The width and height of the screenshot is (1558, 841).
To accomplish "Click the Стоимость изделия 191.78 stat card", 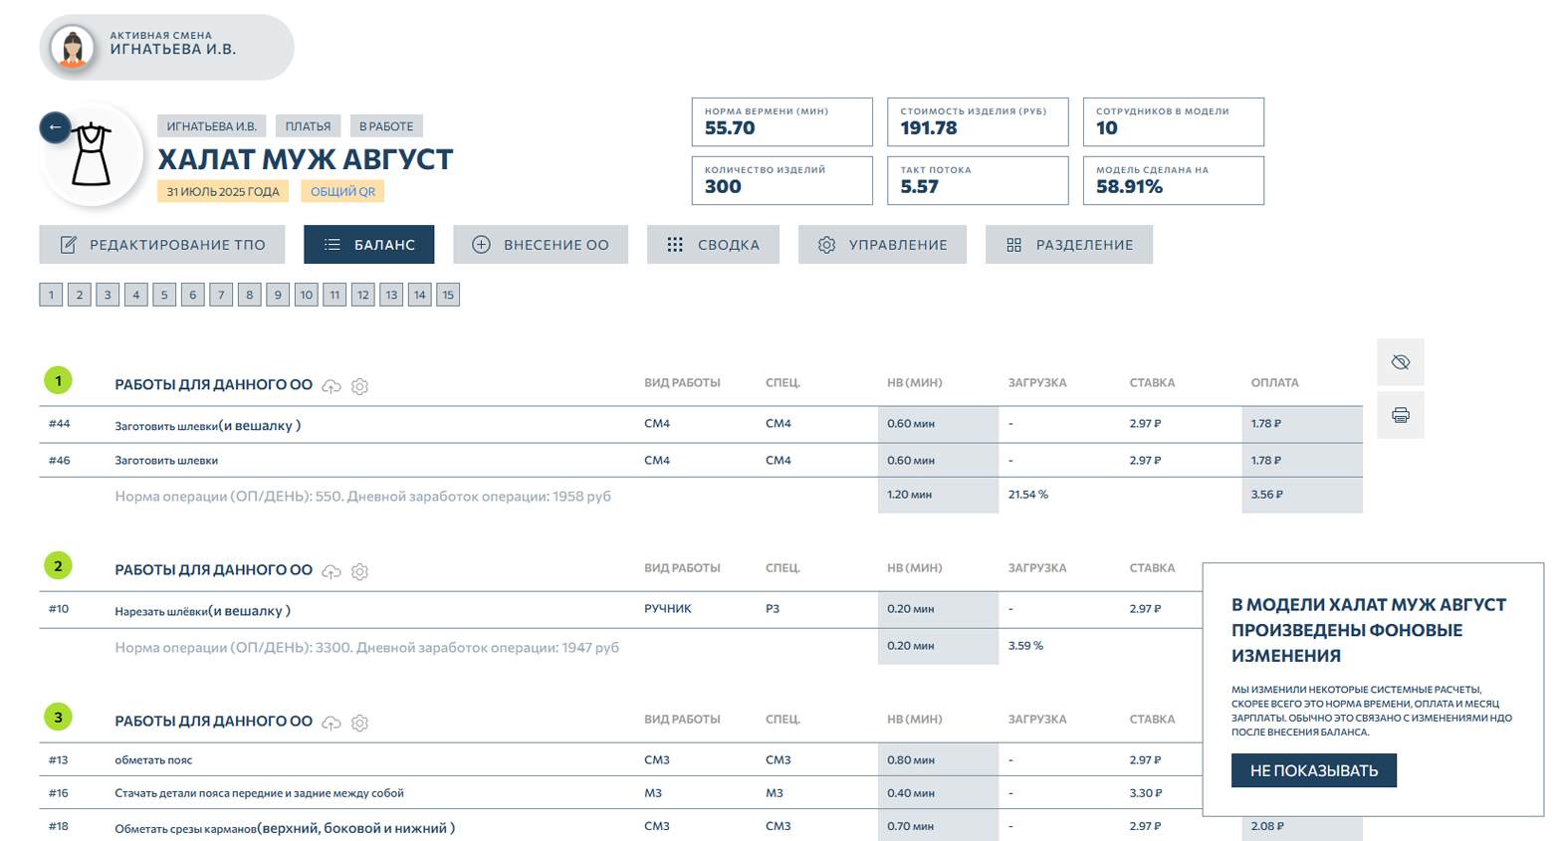I will tap(978, 121).
